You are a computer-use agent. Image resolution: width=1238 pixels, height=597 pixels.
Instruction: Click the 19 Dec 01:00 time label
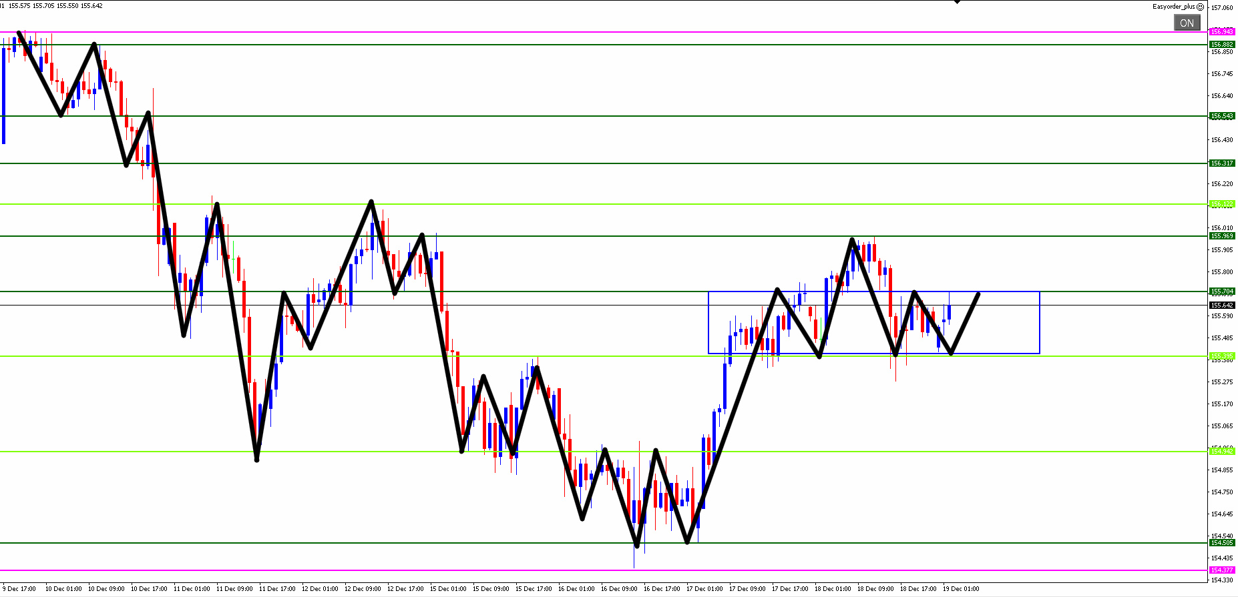962,589
